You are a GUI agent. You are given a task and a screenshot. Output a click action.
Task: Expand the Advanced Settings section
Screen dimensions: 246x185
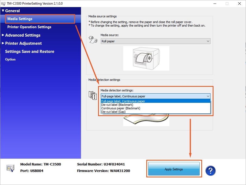[3, 35]
